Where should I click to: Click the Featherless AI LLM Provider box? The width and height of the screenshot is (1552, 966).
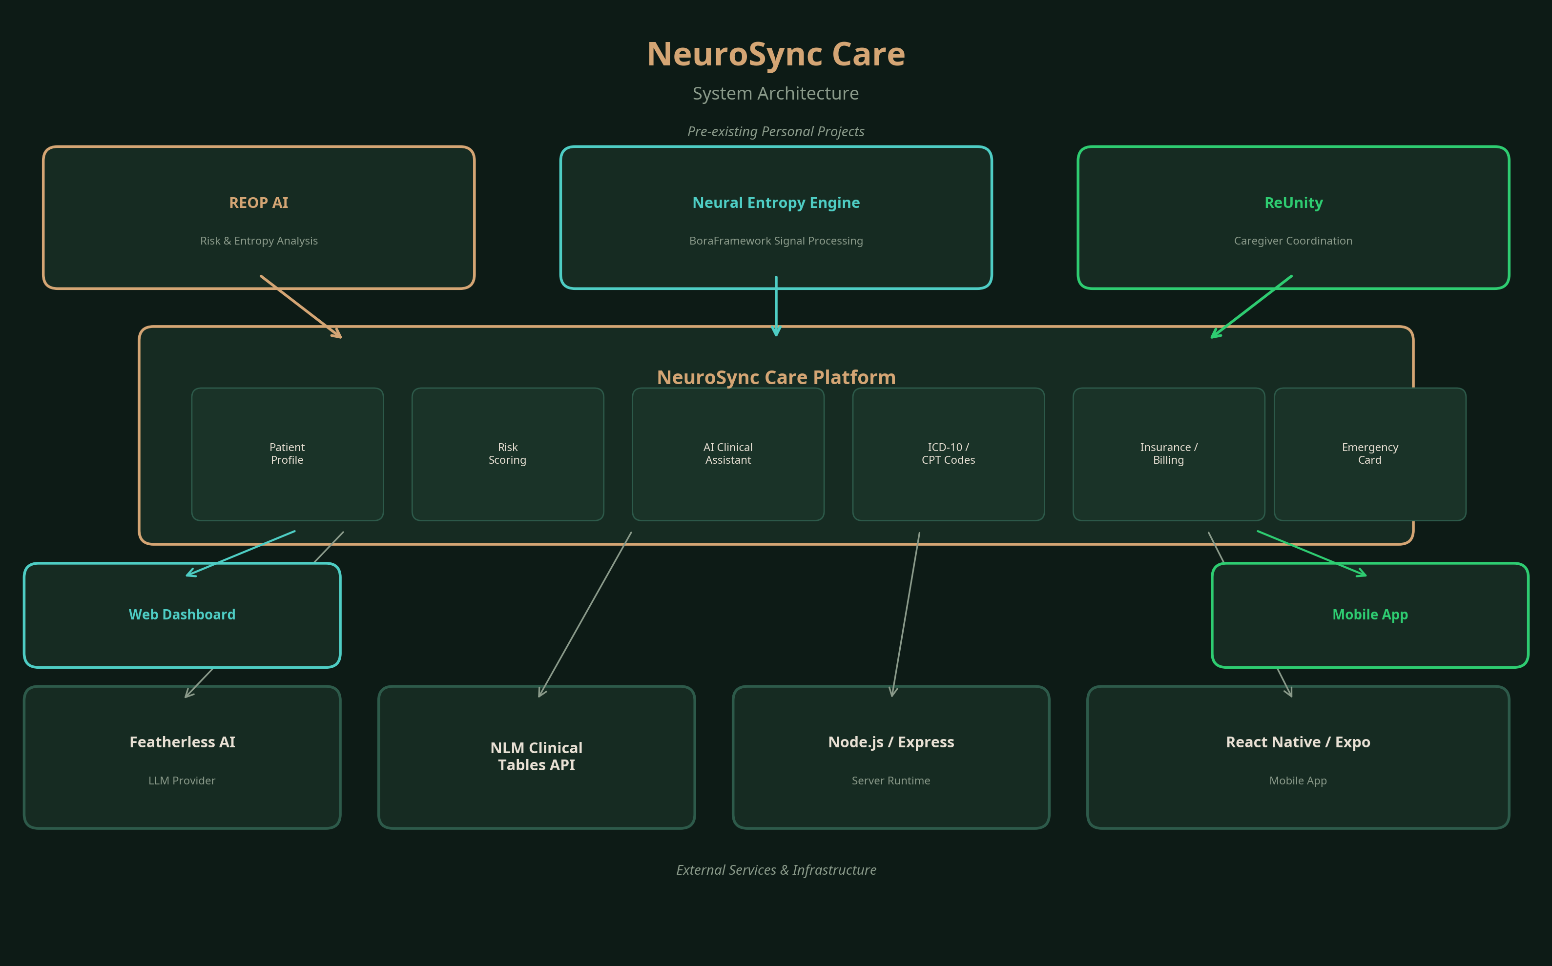(x=182, y=757)
